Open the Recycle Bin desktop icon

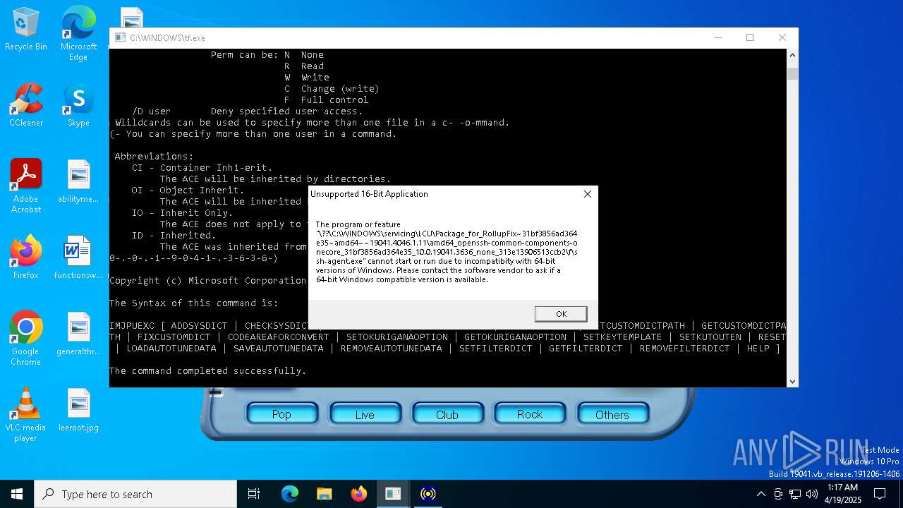(26, 30)
